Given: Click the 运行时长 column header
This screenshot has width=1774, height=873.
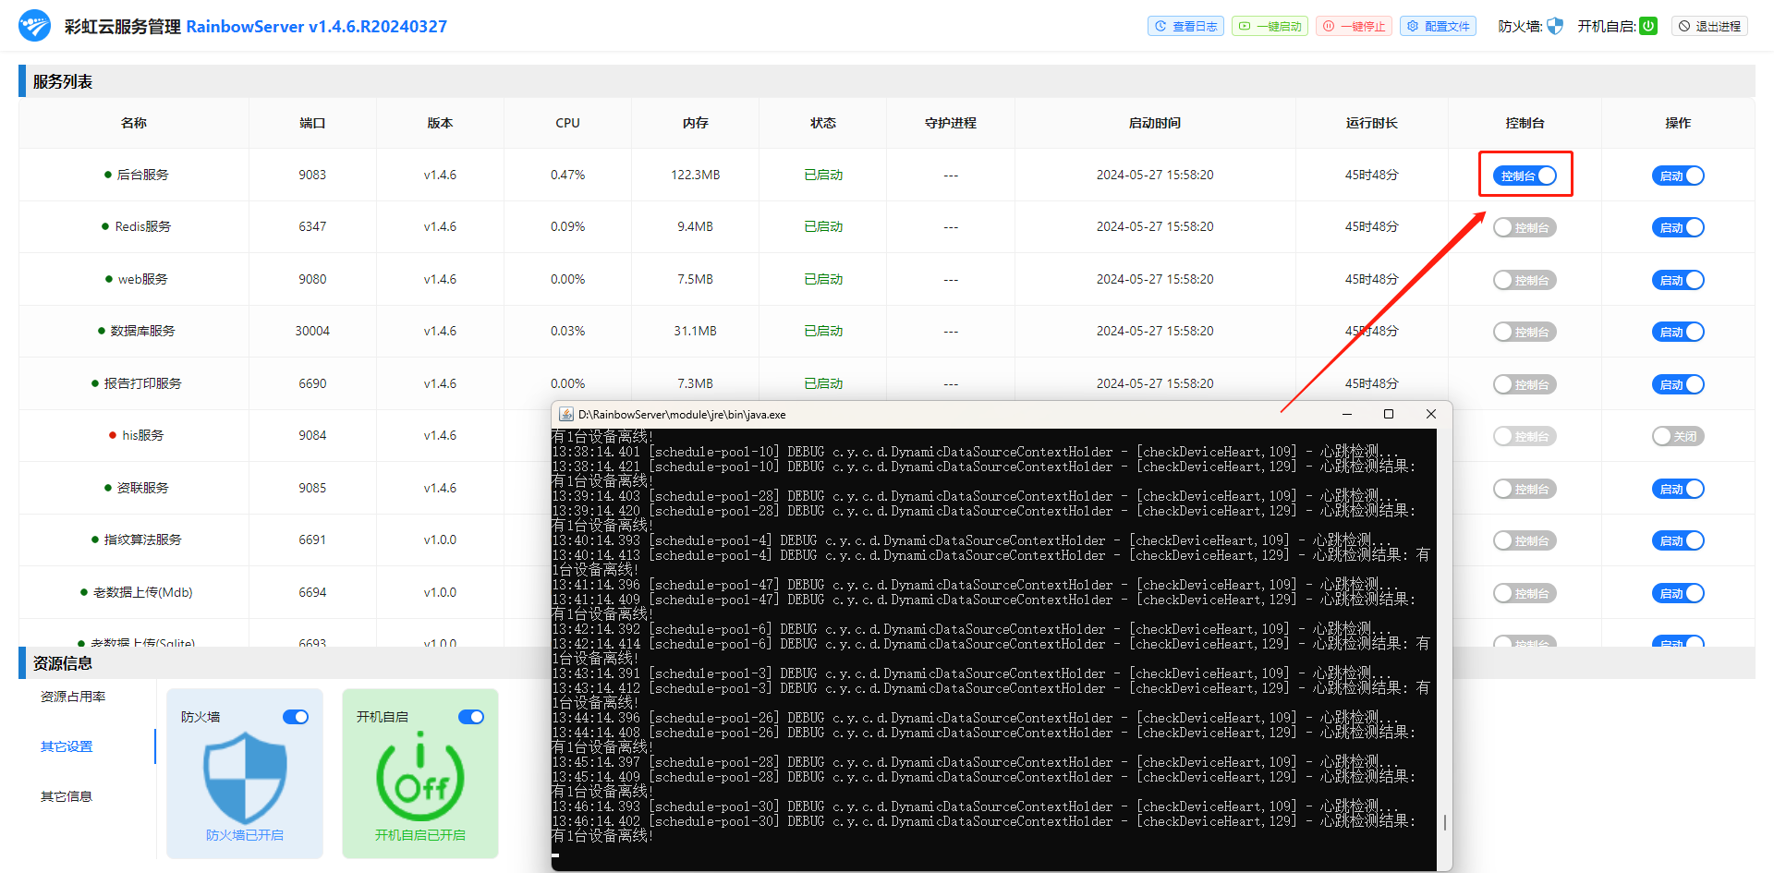Looking at the screenshot, I should pyautogui.click(x=1372, y=123).
